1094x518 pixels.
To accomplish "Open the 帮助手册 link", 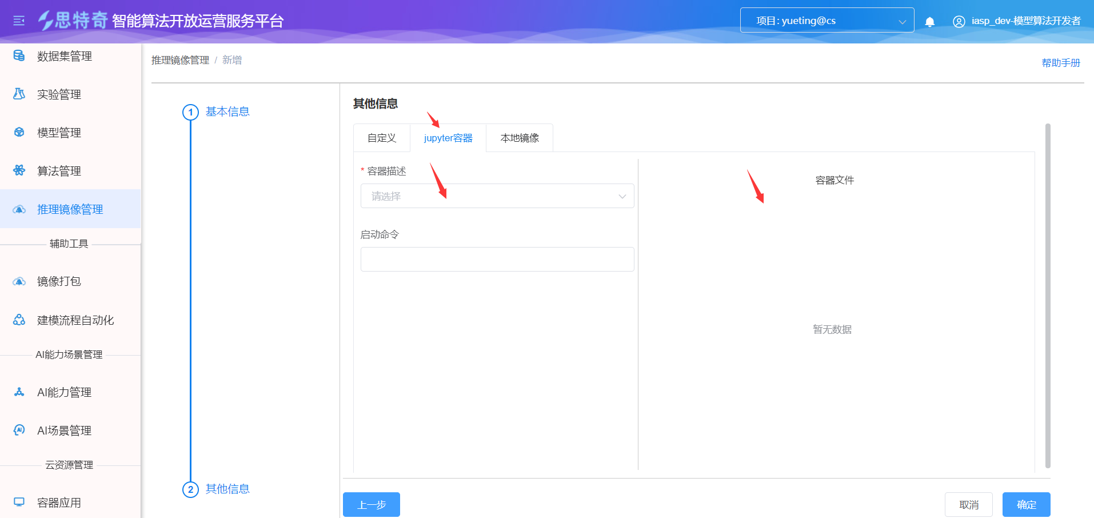I will [1061, 63].
